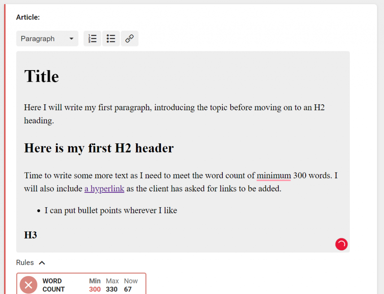
Task: Click the 'Rules' label text
Action: point(25,262)
